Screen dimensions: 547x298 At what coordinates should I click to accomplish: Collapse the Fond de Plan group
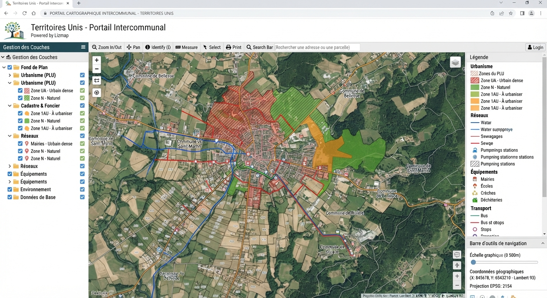pos(4,68)
